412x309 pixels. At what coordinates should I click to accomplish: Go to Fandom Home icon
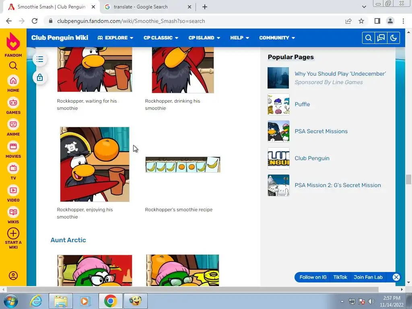coord(13,80)
